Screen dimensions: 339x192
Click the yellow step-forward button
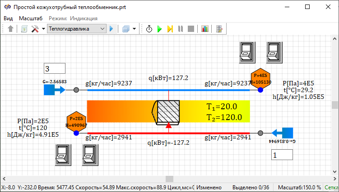(170, 29)
